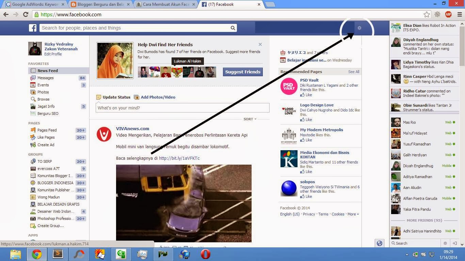The width and height of the screenshot is (465, 261).
Task: Click the search magnifier icon in Facebook search
Action: click(233, 28)
